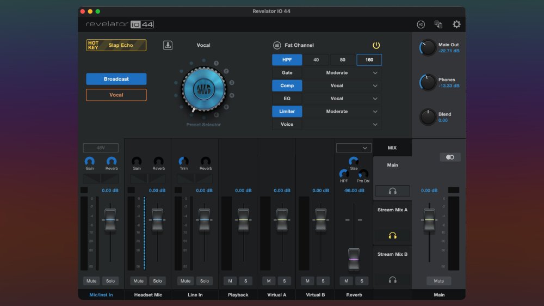Click the save preset download icon
The width and height of the screenshot is (544, 306).
click(168, 45)
